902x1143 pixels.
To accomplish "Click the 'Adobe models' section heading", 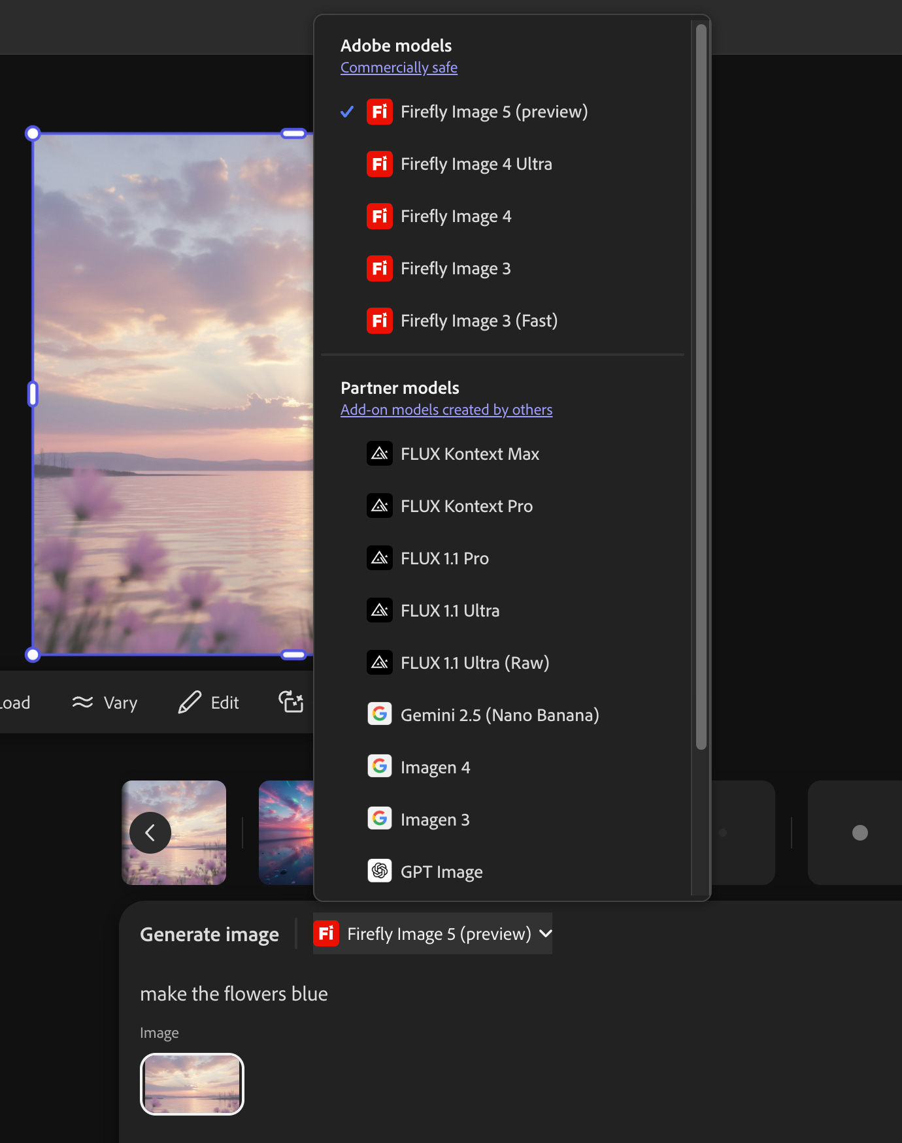I will pos(396,46).
